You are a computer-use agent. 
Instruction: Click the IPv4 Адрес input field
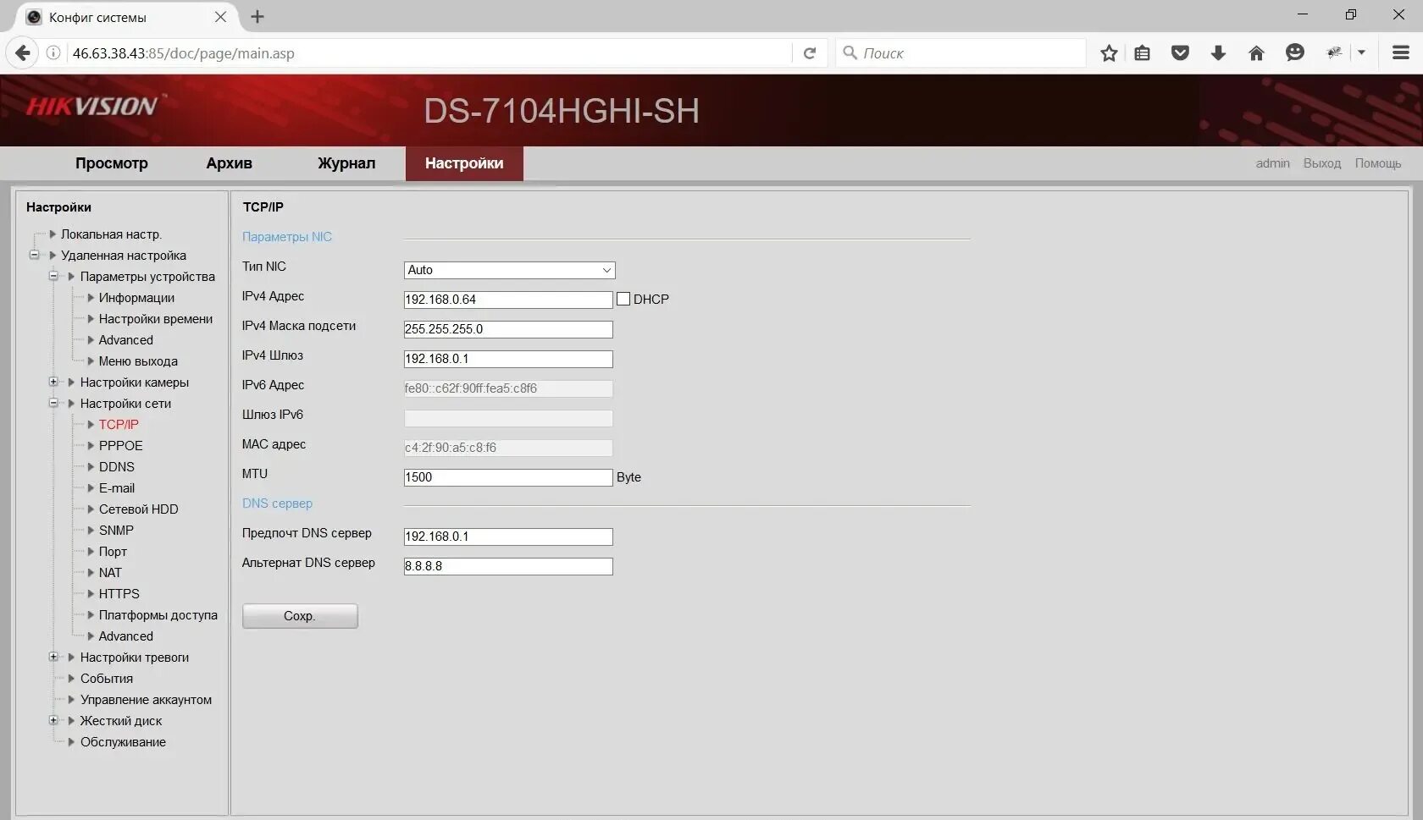508,300
